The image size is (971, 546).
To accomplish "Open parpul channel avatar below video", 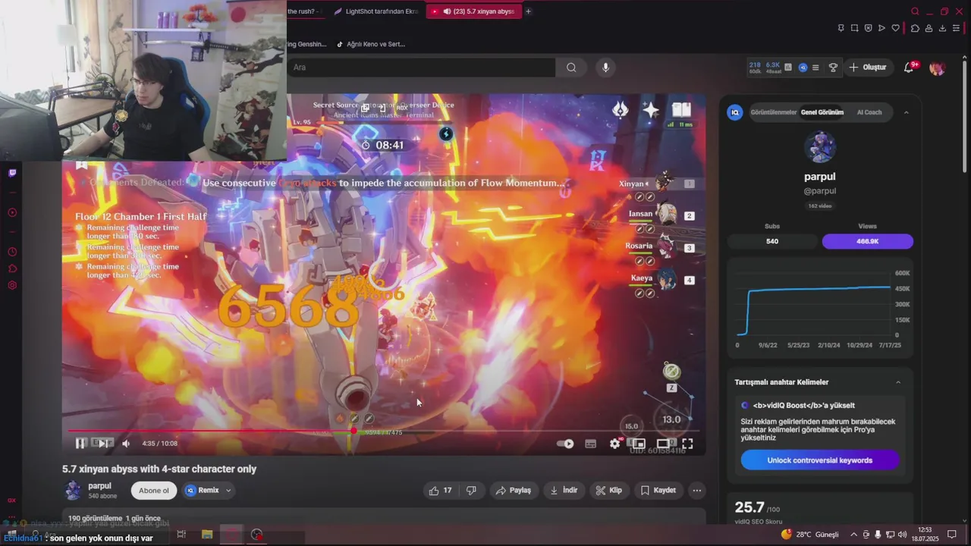I will (73, 491).
